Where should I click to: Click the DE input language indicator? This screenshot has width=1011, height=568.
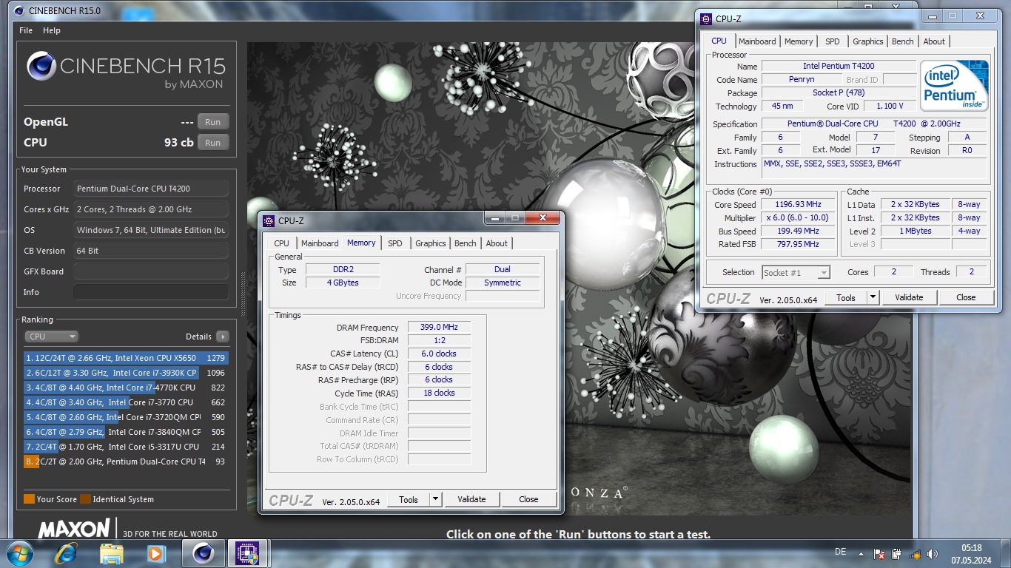840,552
